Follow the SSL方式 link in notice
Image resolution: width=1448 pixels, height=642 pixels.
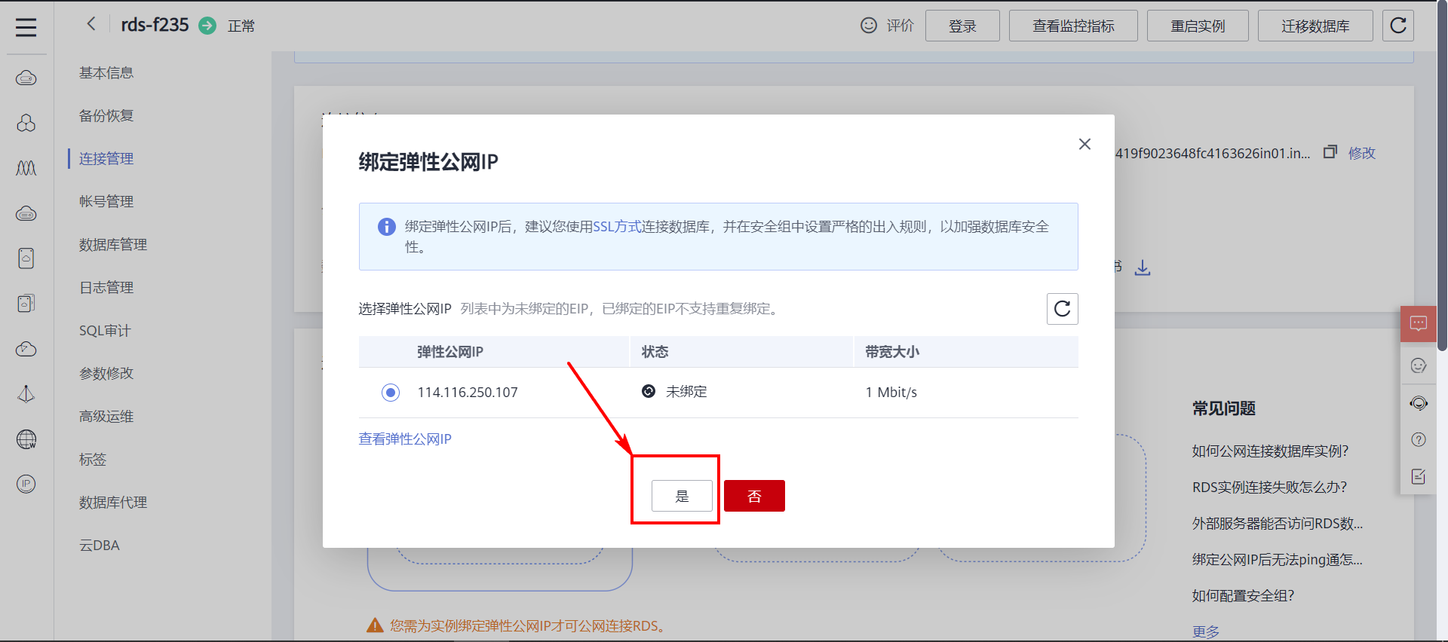(617, 227)
